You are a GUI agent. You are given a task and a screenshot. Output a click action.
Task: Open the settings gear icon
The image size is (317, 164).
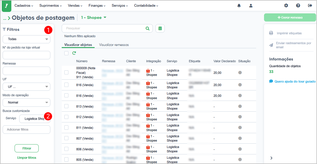(286, 6)
